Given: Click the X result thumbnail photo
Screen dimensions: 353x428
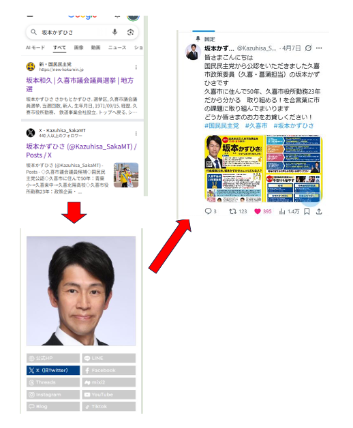Looking at the screenshot, I should [x=126, y=175].
